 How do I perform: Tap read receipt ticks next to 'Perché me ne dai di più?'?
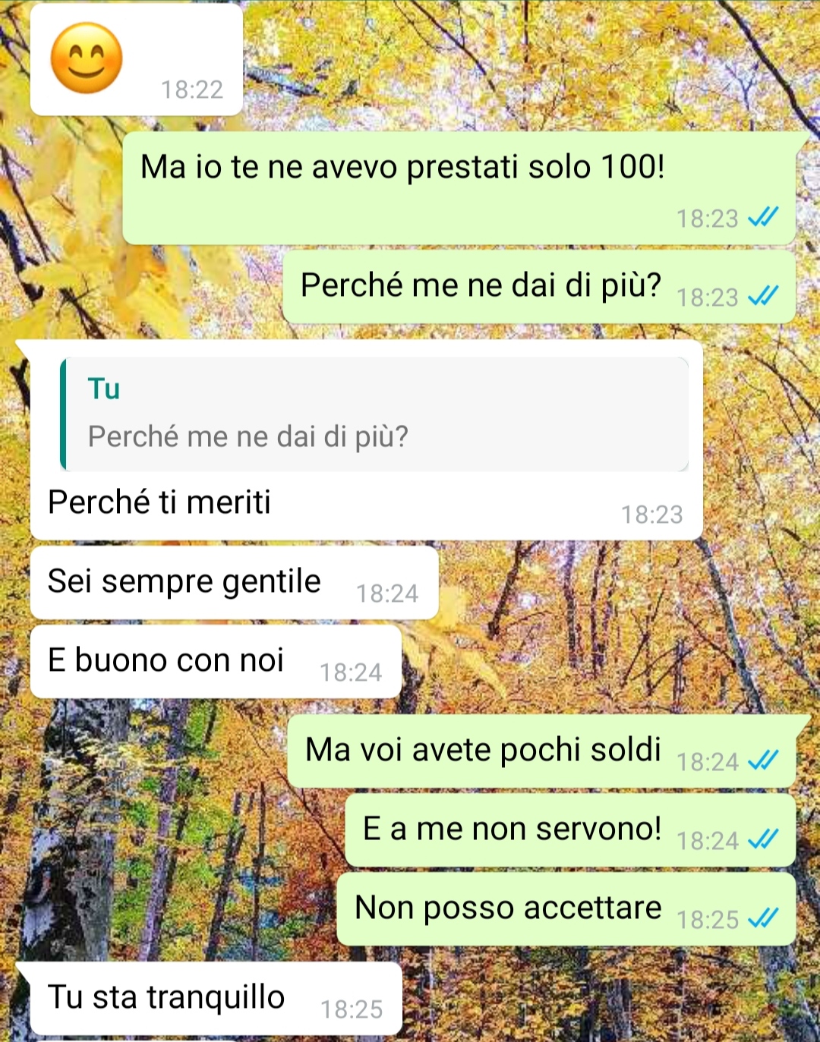(763, 296)
